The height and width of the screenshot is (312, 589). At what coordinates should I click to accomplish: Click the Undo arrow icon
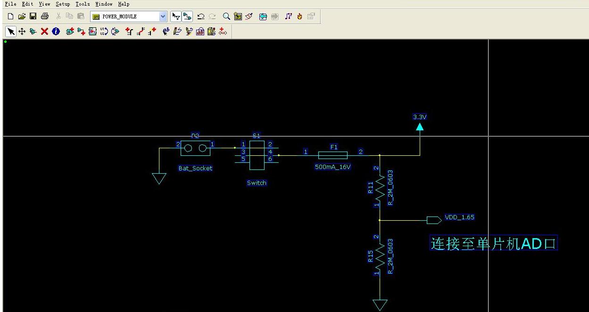[x=200, y=16]
